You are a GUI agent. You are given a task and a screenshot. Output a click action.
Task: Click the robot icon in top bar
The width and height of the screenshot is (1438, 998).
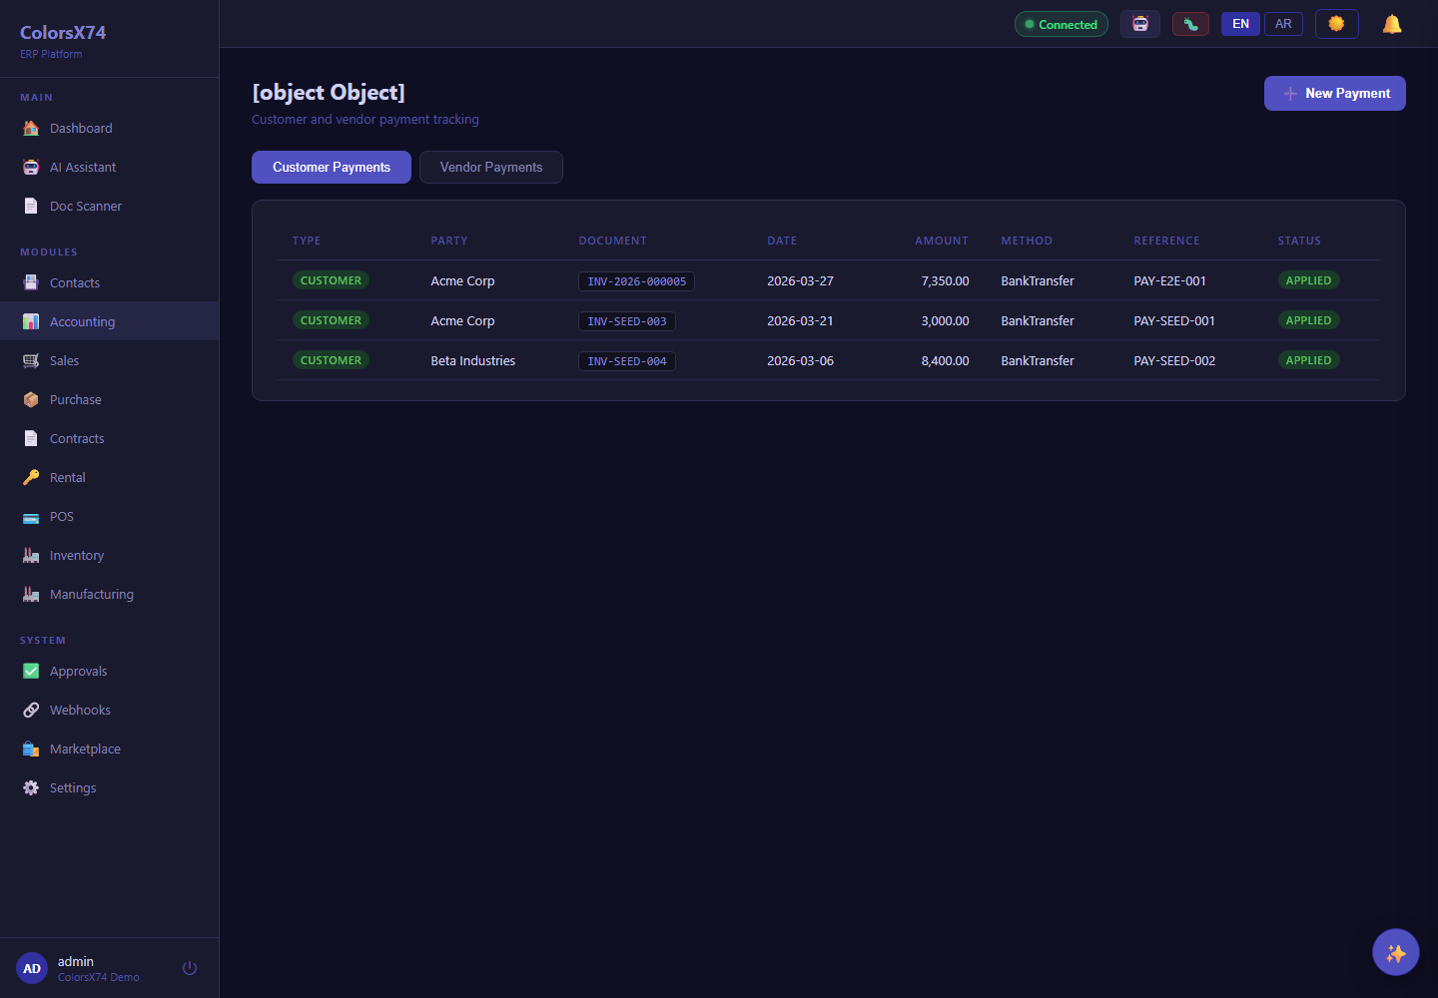coord(1140,24)
